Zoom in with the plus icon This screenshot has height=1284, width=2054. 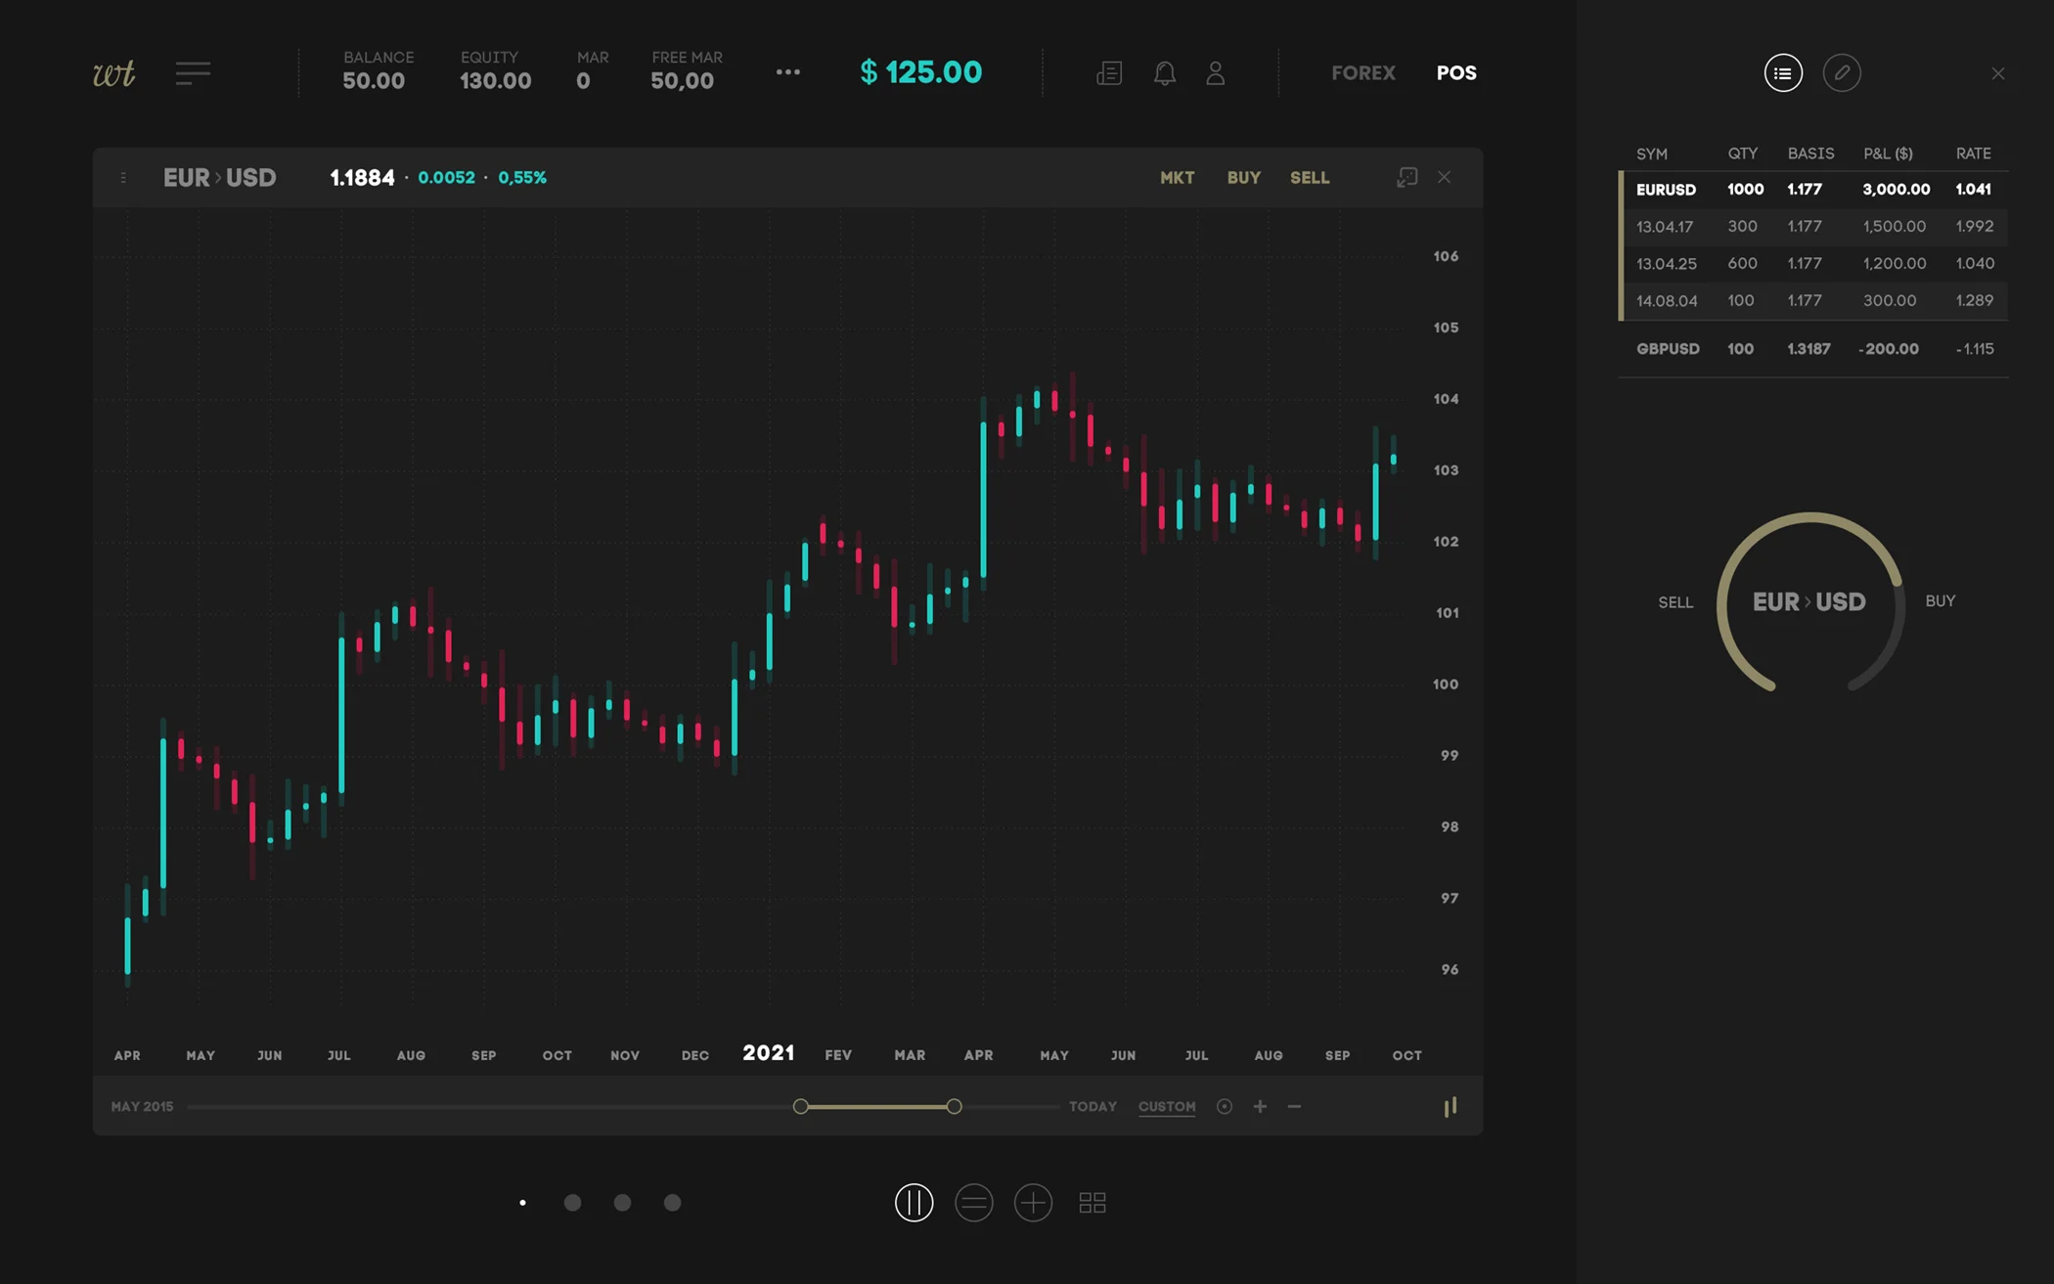click(1260, 1106)
